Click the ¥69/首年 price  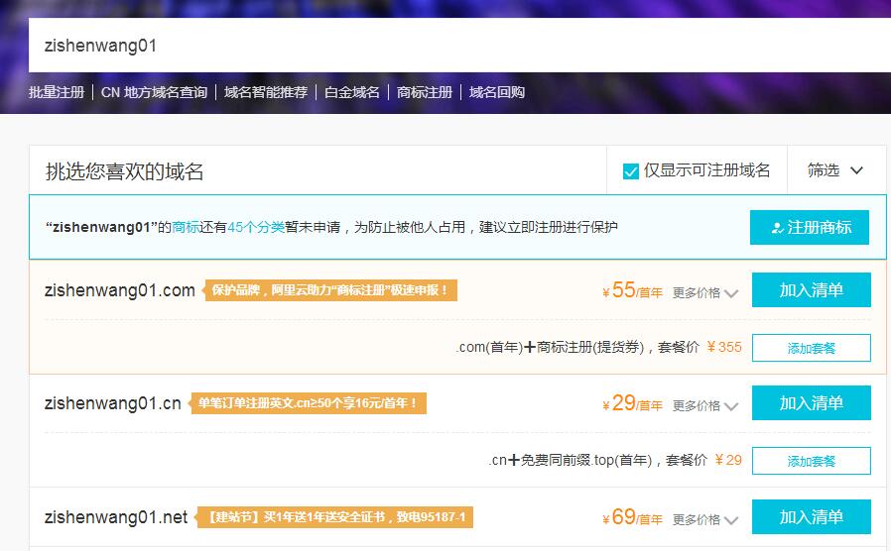click(x=632, y=517)
